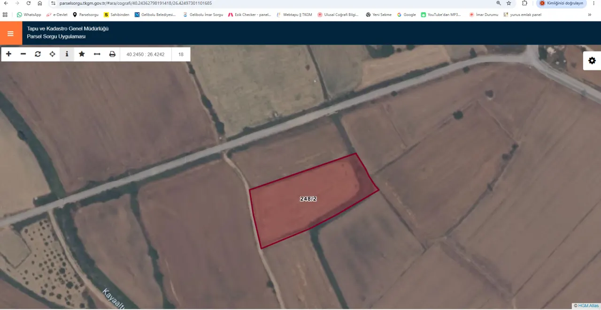This screenshot has height=310, width=601.
Task: Click Kimliğinizi doğrulayın profile button
Action: pyautogui.click(x=562, y=3)
